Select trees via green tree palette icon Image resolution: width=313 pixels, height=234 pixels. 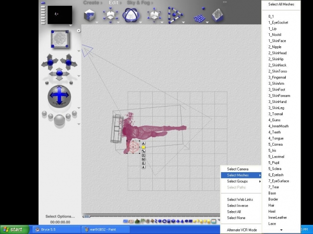tap(142, 221)
